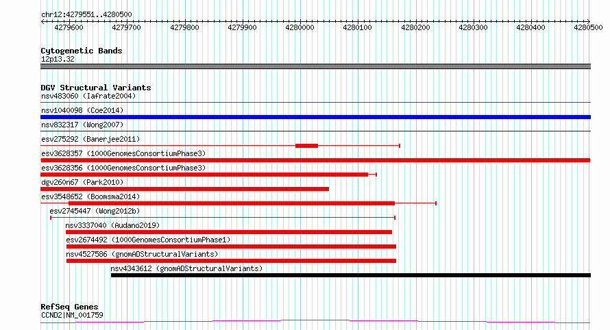Click the esv2745447 (Wong2012b) label
The width and height of the screenshot is (610, 330).
(95, 211)
